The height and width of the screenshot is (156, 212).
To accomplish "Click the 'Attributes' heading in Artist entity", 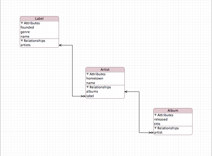I will (97, 74).
